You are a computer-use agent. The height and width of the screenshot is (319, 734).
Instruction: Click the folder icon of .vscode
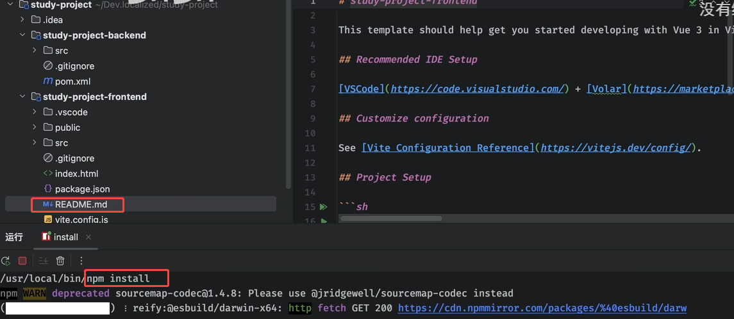coord(47,112)
